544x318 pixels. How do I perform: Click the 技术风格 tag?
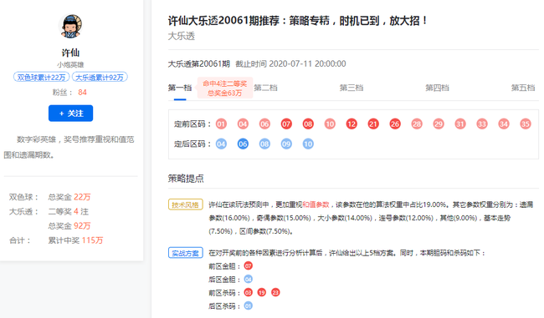click(x=186, y=204)
